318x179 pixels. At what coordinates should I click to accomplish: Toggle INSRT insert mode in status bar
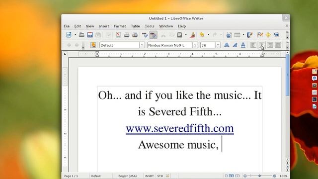(149, 176)
